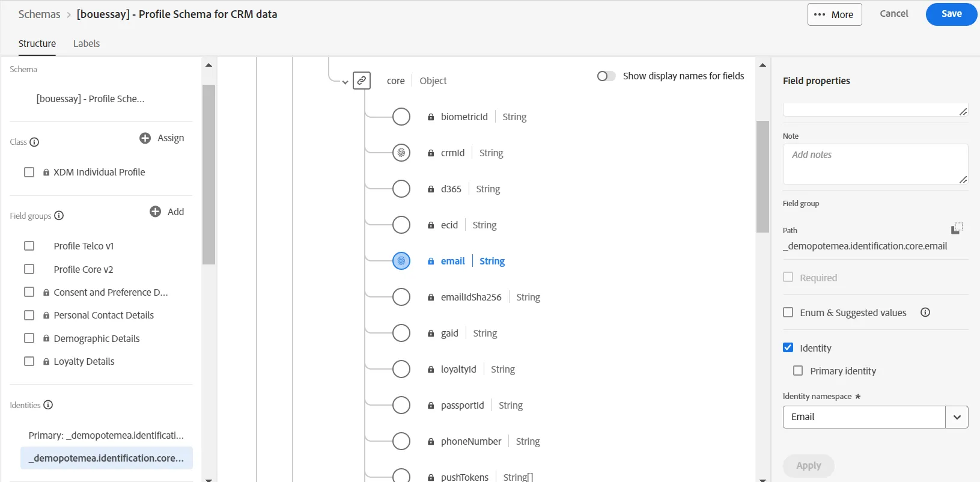Viewport: 980px width, 482px height.
Task: Collapse the core object chevron
Action: point(345,82)
